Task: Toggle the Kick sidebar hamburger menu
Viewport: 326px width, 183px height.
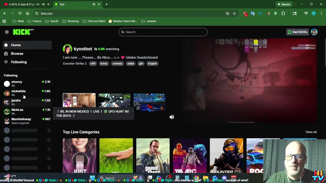Action: click(7, 32)
